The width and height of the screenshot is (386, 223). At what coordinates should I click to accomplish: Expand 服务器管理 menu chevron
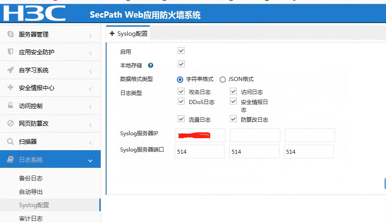coord(90,36)
